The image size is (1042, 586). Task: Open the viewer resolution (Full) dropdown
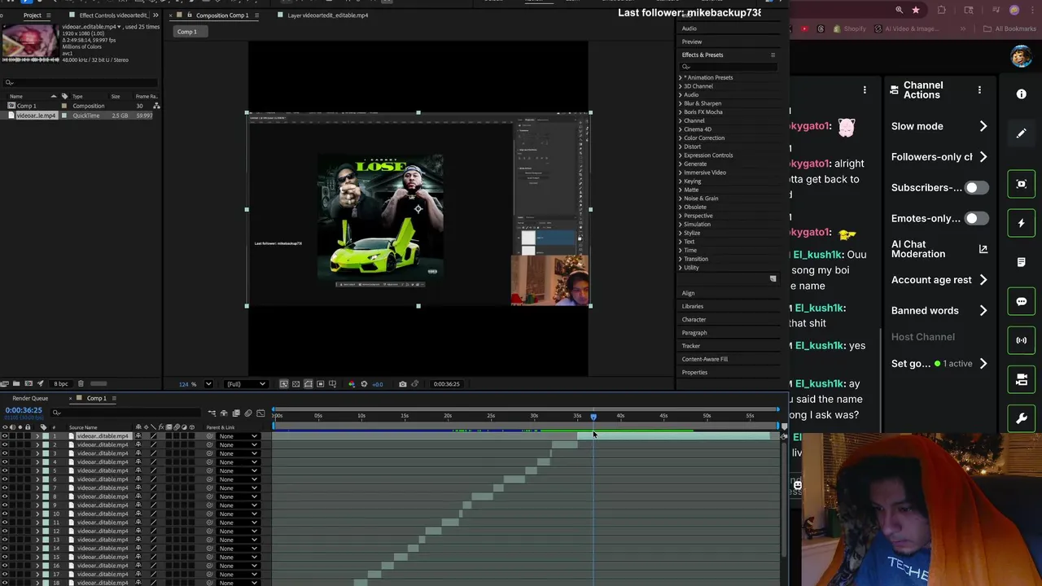click(x=247, y=384)
